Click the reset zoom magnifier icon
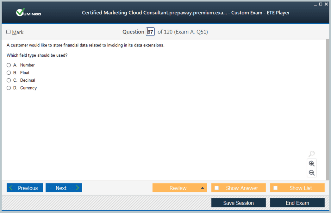The image size is (331, 213). click(312, 154)
